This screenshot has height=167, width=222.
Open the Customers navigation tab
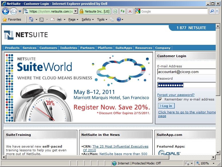click(48, 48)
